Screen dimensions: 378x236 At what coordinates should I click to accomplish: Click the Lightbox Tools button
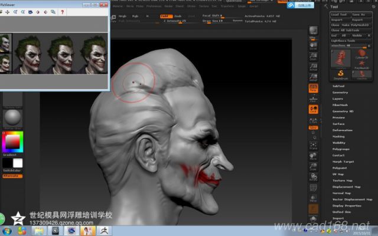click(x=351, y=41)
